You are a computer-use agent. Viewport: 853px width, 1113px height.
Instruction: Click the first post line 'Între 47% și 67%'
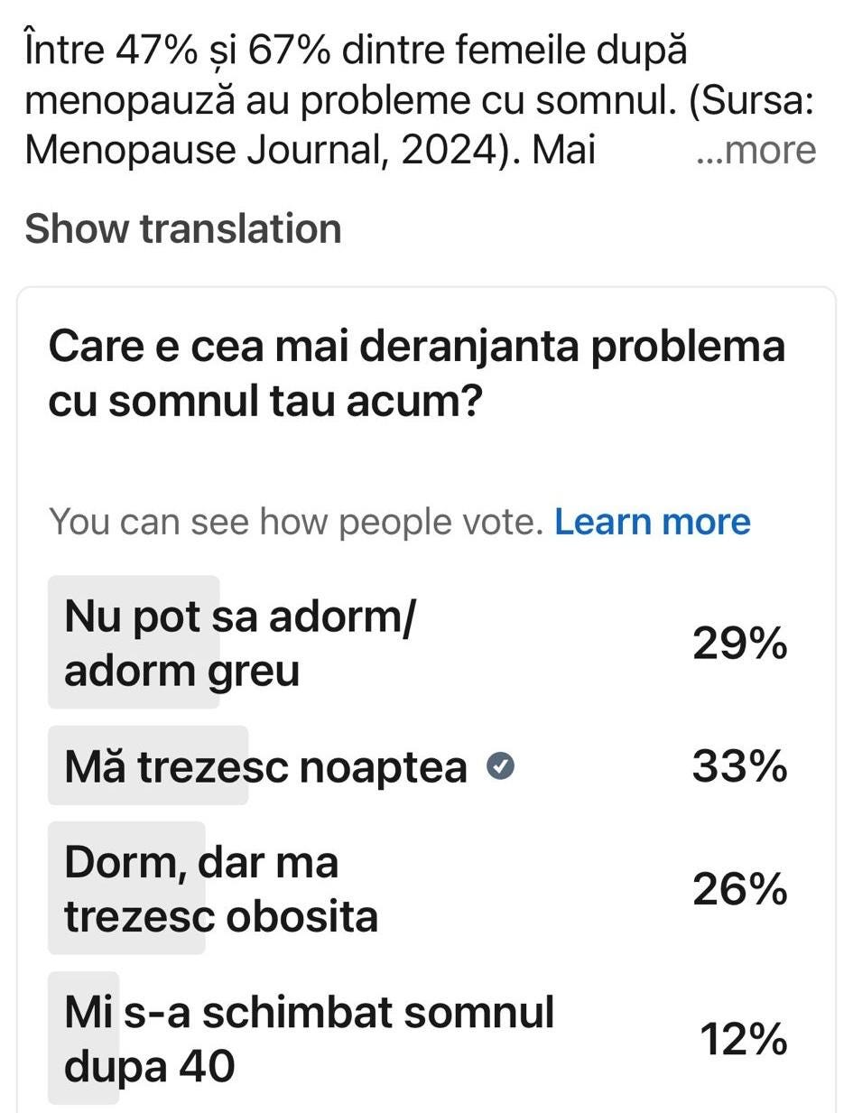[x=356, y=51]
